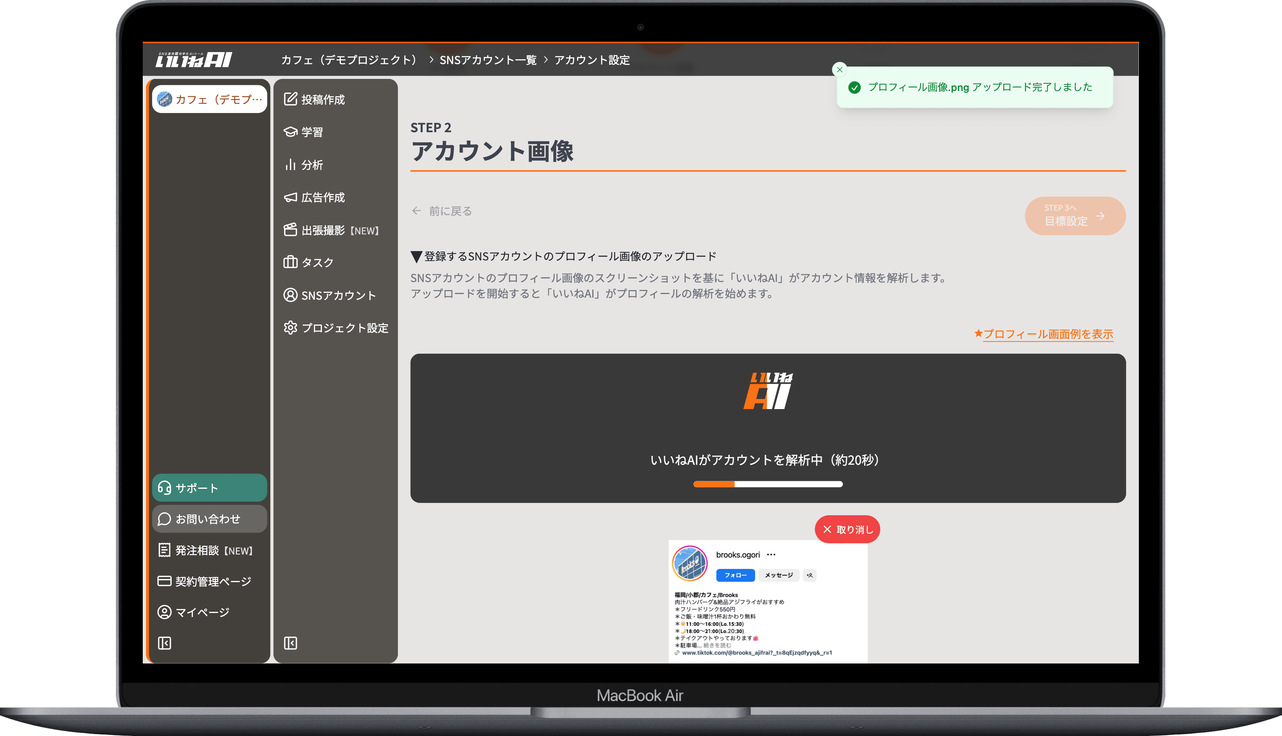1282x736 pixels.
Task: Collapse the inner navigation sidebar
Action: click(x=290, y=643)
